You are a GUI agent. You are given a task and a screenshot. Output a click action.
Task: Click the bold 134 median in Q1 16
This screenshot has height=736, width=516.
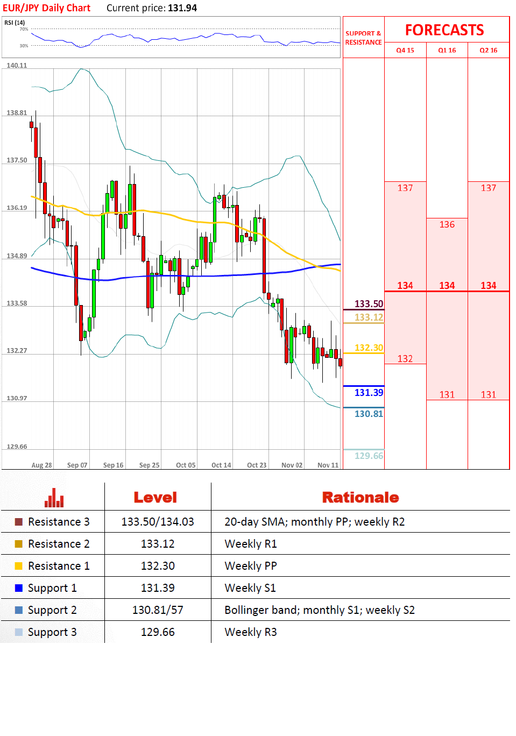tap(447, 286)
